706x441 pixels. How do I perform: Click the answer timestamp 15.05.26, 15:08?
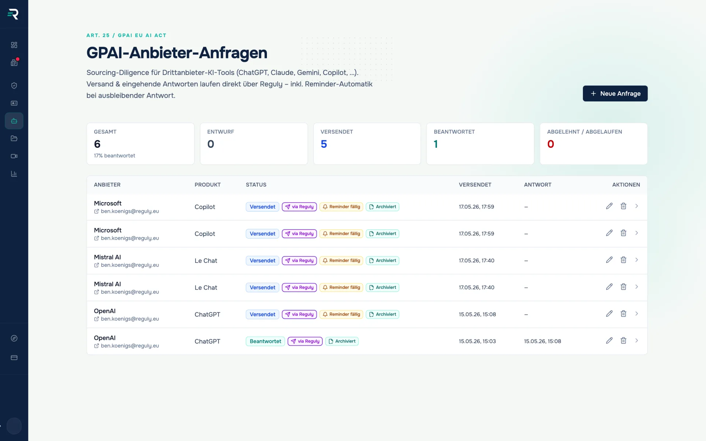point(542,341)
